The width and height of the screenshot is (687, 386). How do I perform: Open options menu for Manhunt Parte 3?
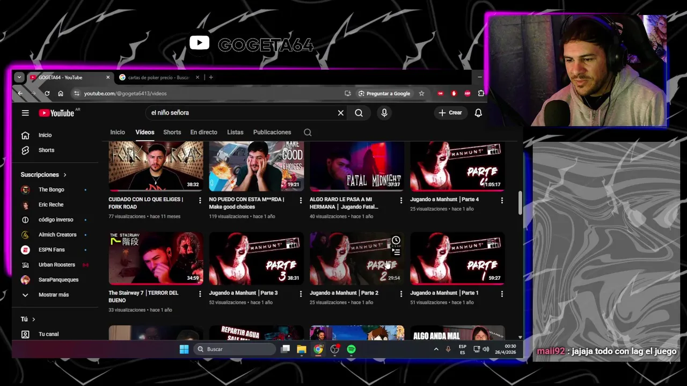301,294
